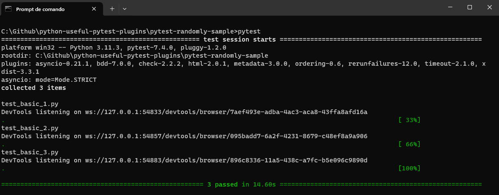Click the "3 passed in 14.60s" summary
499x195 pixels.
[241, 184]
